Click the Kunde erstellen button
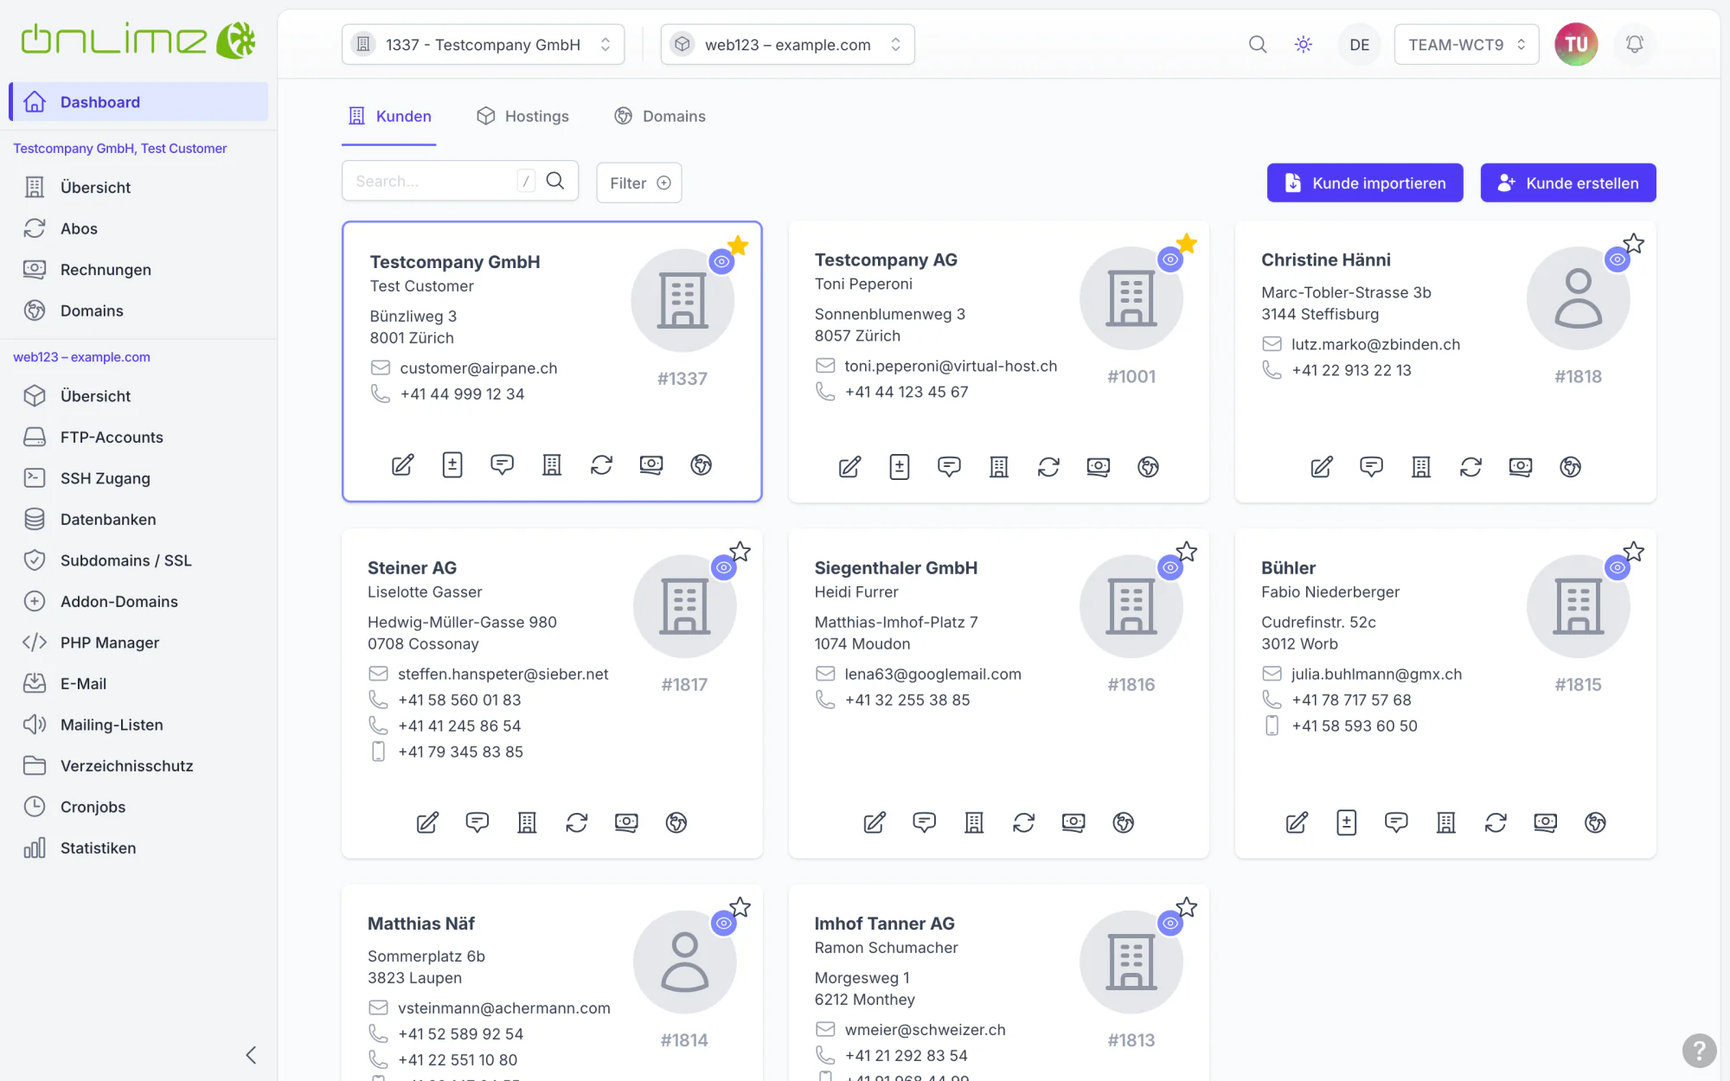Image resolution: width=1730 pixels, height=1081 pixels. [x=1567, y=182]
